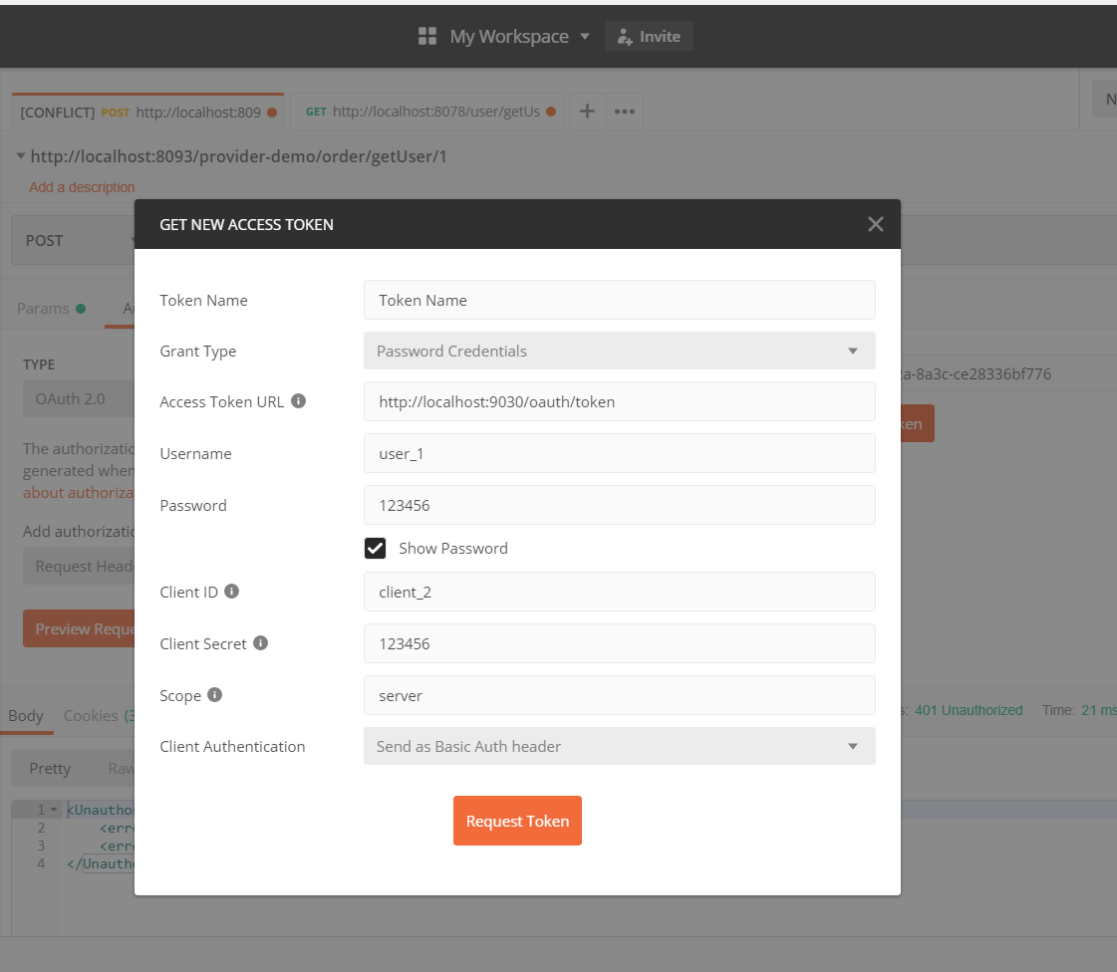Uncheck the Show Password checkbox

pyautogui.click(x=375, y=548)
